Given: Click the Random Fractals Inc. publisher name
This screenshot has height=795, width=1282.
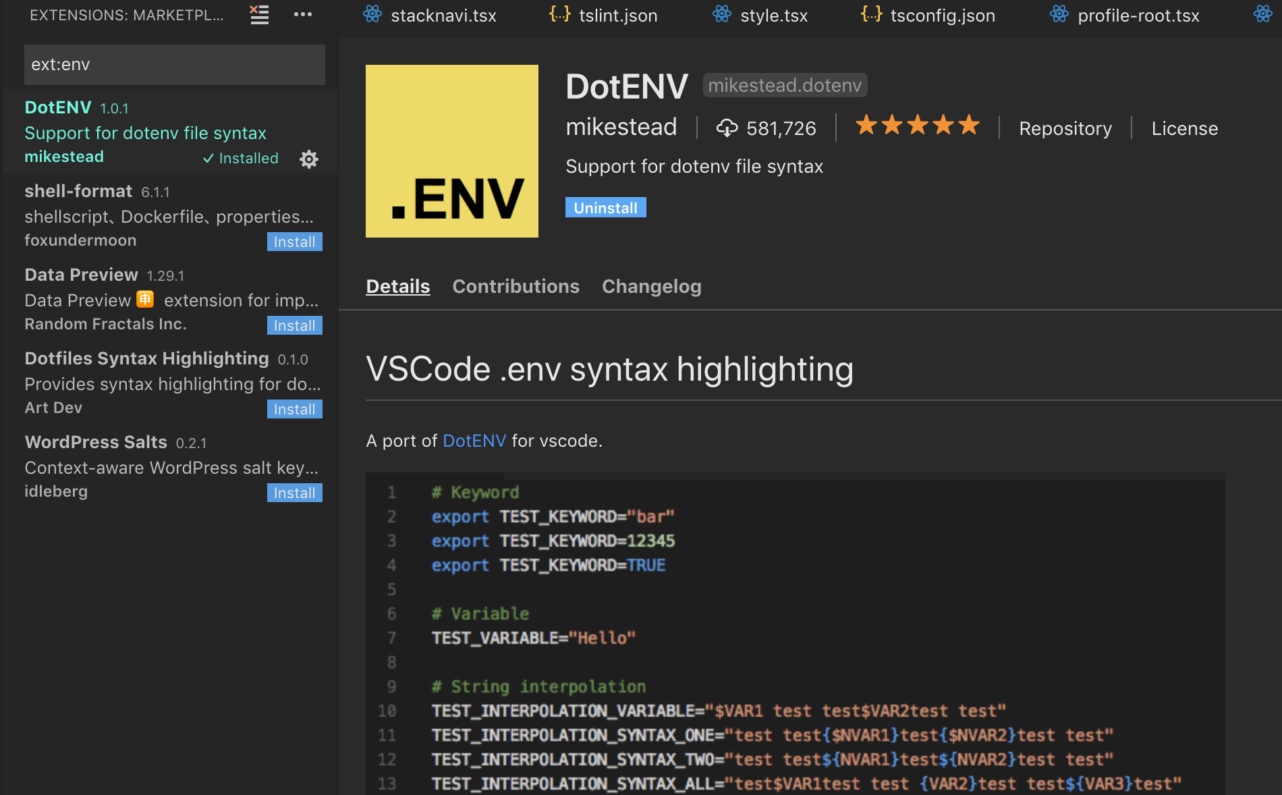Looking at the screenshot, I should click(x=105, y=324).
